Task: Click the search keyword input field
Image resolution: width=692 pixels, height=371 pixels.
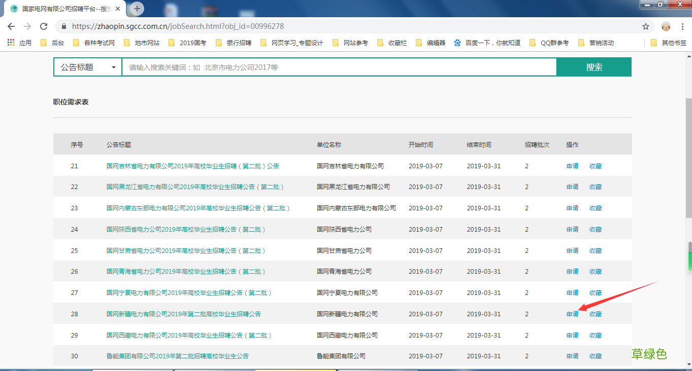Action: (x=335, y=66)
